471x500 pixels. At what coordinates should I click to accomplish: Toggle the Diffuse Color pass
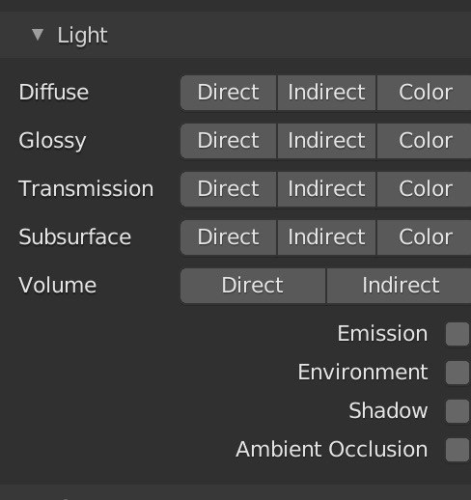pos(424,93)
